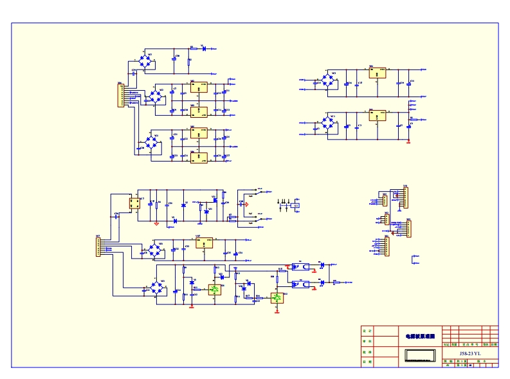
Task: Click the J58-23 YL drawing number
Action: (x=469, y=353)
